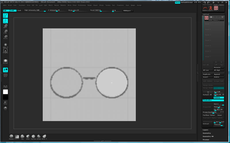
Task: Toggle the Solo mode icon
Action: coord(5,108)
